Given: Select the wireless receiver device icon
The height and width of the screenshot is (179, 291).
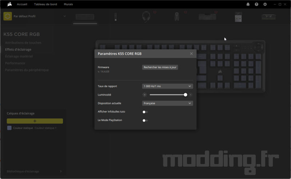Looking at the screenshot, I should [238, 17].
